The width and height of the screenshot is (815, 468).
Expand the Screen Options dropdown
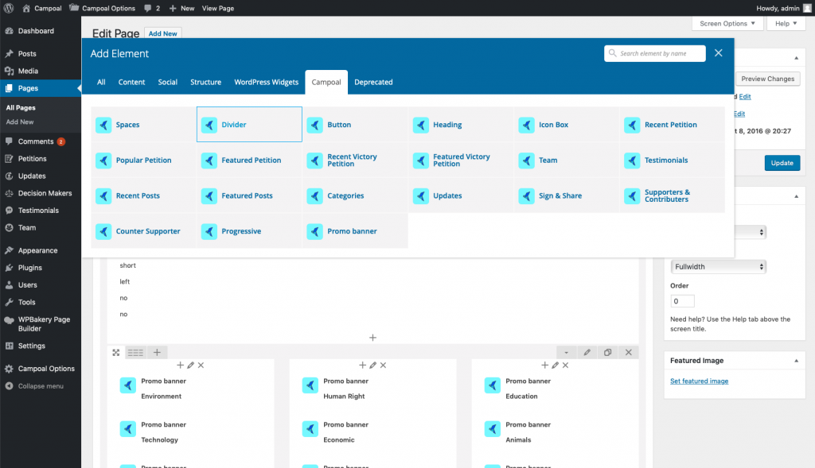pyautogui.click(x=727, y=24)
